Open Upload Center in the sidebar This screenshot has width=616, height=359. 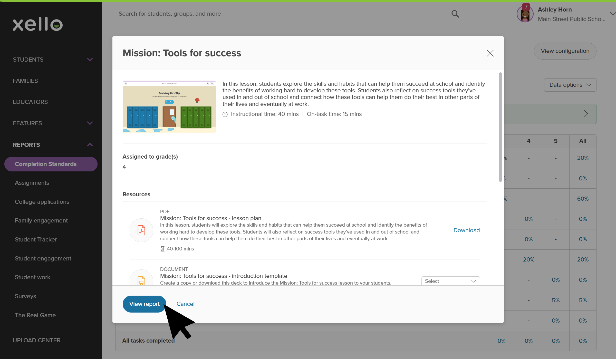point(36,340)
